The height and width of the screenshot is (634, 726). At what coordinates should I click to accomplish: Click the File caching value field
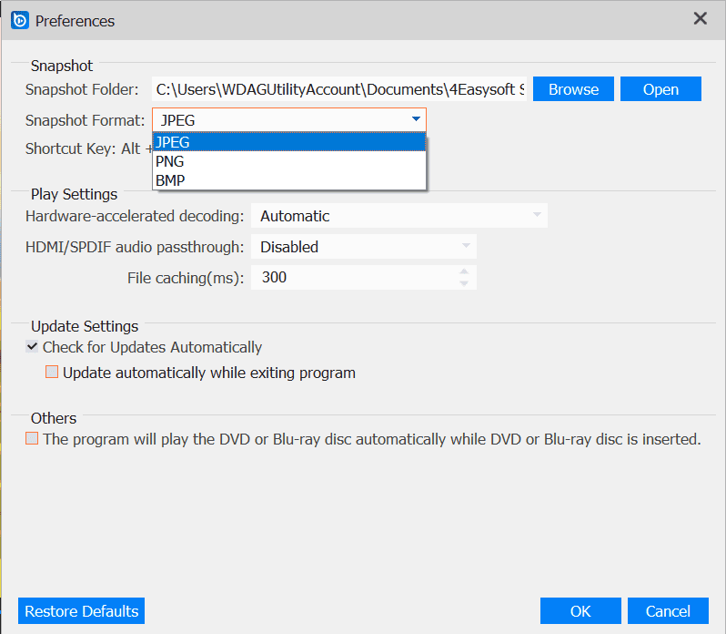point(355,277)
